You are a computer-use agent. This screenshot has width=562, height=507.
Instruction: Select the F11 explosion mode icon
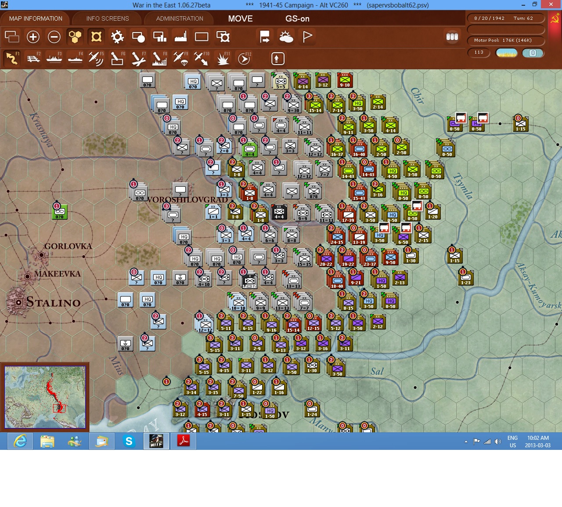[x=223, y=58]
